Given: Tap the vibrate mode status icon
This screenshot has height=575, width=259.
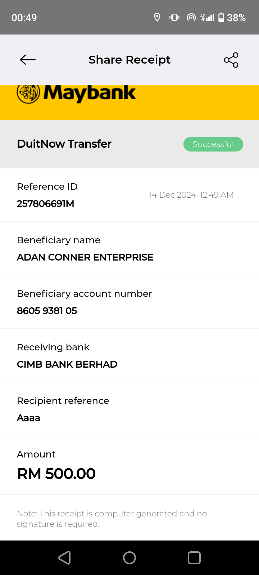Looking at the screenshot, I should point(174,17).
